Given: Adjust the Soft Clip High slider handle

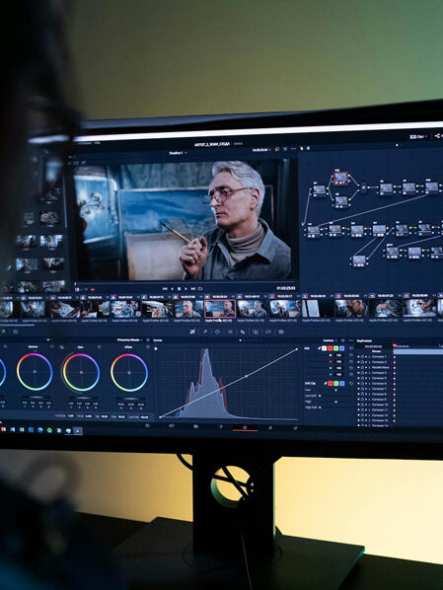Looking at the screenshot, I should coord(335,402).
